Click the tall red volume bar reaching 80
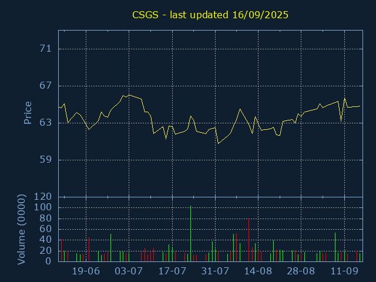The image size is (376, 282). (249, 240)
